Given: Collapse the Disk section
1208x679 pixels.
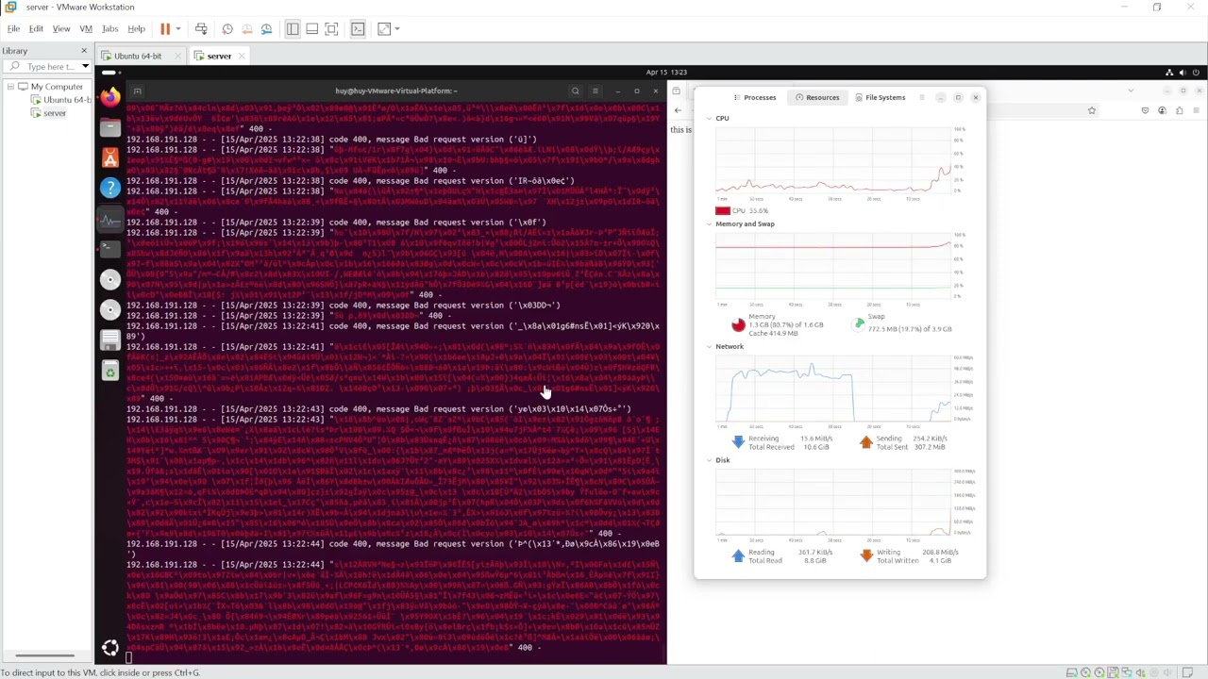Looking at the screenshot, I should click(x=709, y=460).
